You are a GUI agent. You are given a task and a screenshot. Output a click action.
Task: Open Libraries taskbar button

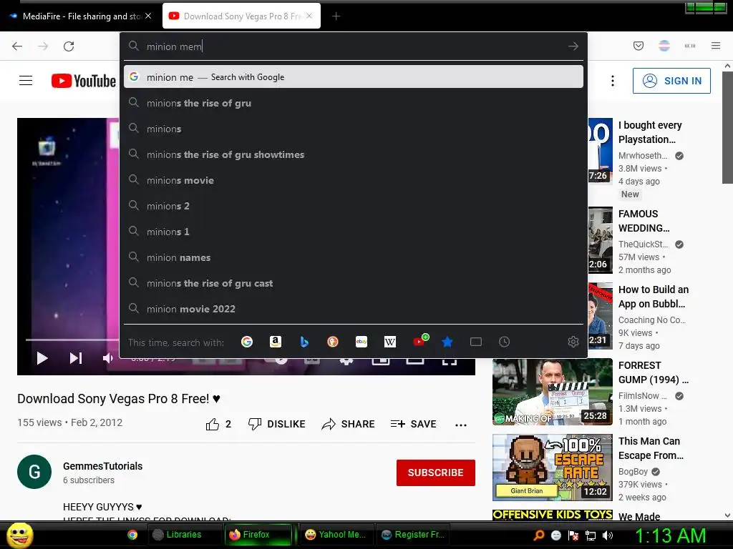(x=185, y=535)
